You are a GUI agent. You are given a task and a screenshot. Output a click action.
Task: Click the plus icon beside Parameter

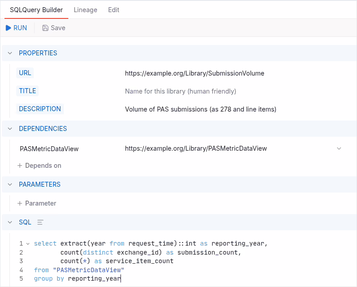pos(20,203)
